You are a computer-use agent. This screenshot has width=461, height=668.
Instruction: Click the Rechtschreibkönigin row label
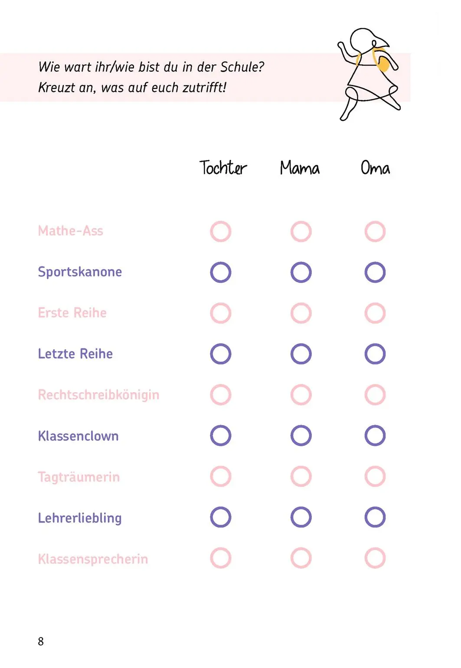[98, 395]
